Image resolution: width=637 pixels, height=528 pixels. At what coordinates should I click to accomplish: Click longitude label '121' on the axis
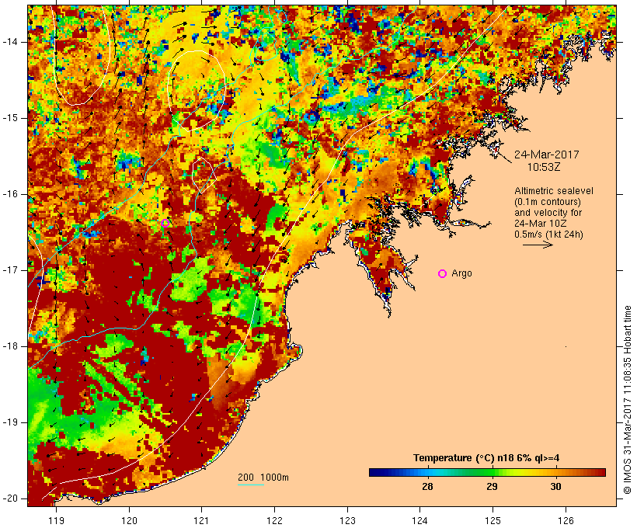click(x=201, y=521)
